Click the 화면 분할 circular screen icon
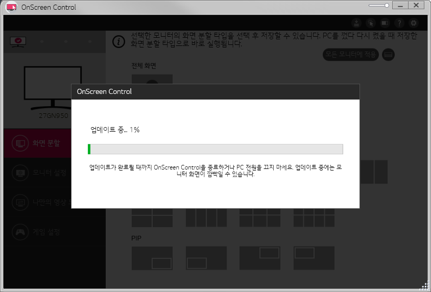431x292 pixels. 20,143
